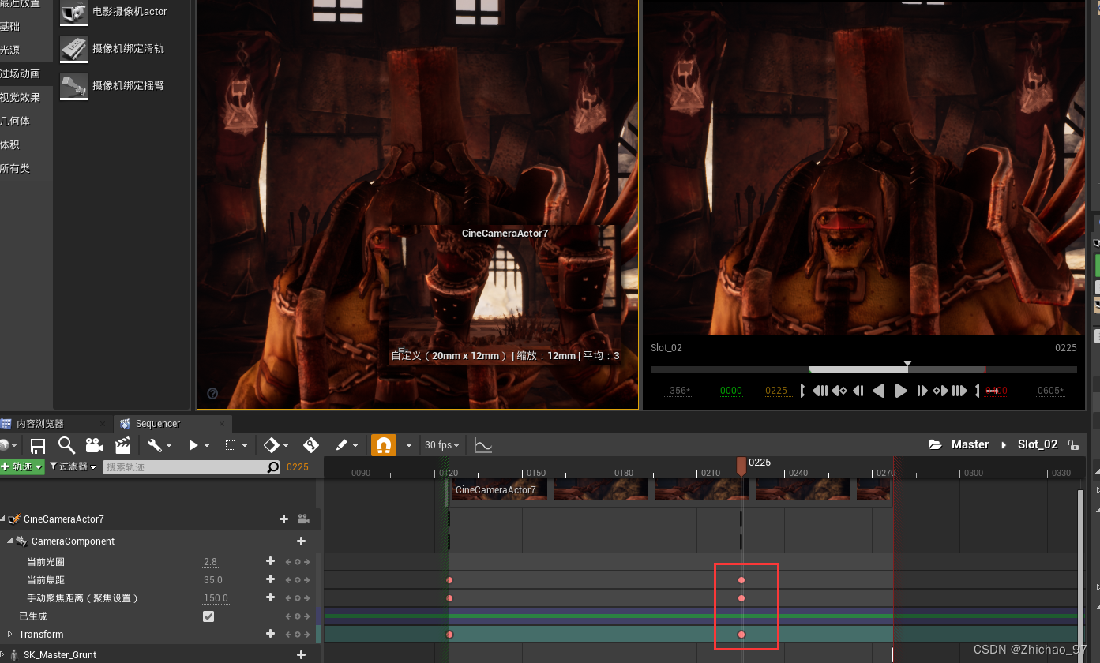Add key to 手动聚焦距离 with plus icon
The width and height of the screenshot is (1100, 663).
click(270, 597)
